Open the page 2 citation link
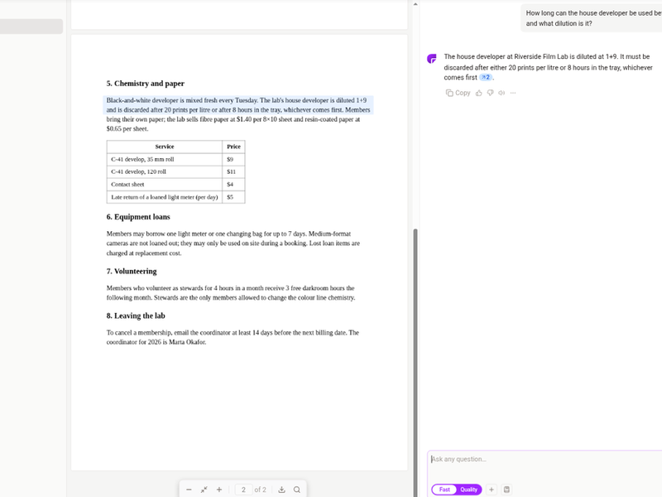662x497 pixels. pos(486,77)
